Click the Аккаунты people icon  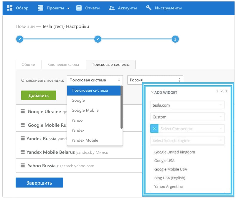pyautogui.click(x=111, y=8)
